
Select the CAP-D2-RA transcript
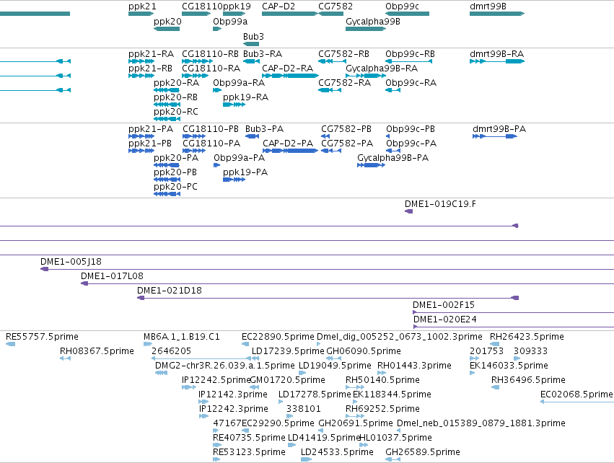point(291,76)
